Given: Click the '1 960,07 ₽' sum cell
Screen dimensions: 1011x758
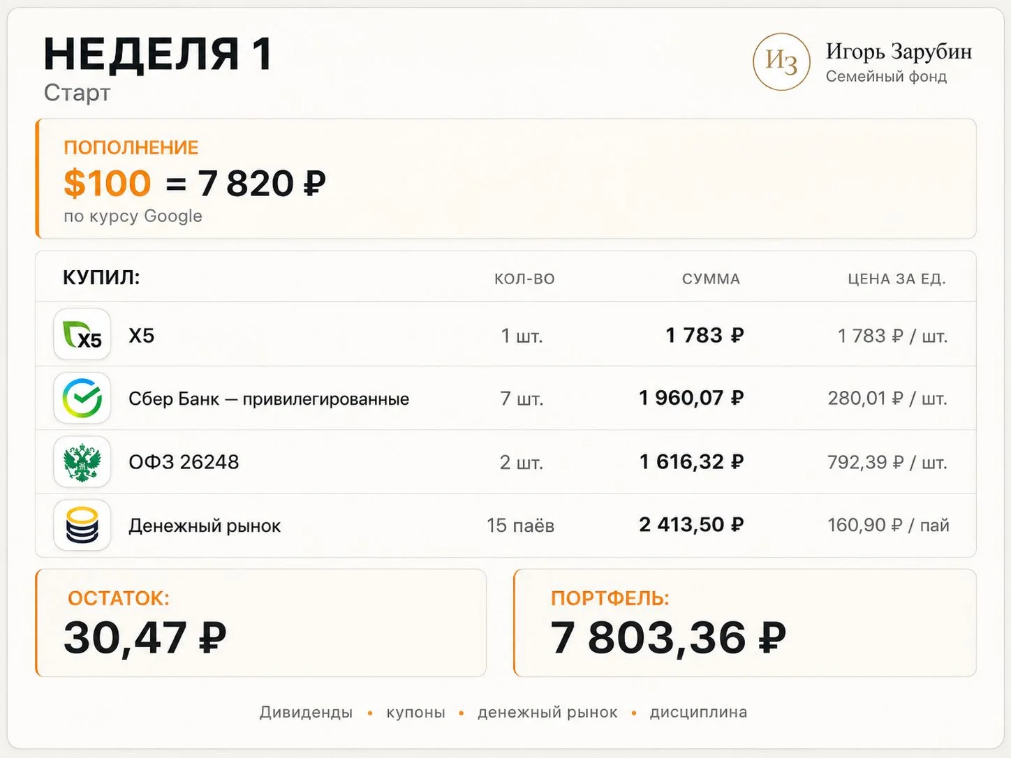Looking at the screenshot, I should point(691,398).
